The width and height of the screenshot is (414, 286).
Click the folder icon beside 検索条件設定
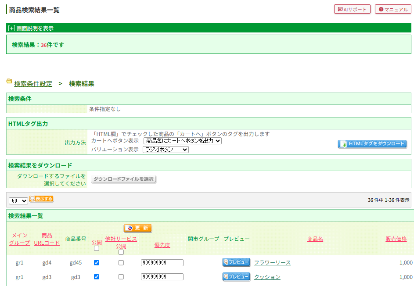point(9,81)
